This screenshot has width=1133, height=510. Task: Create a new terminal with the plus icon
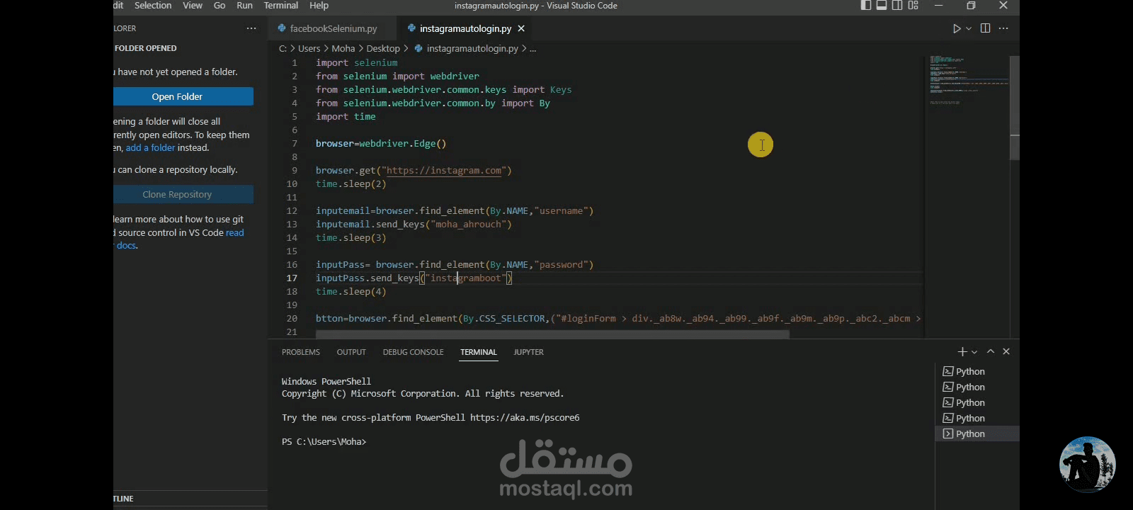coord(962,351)
